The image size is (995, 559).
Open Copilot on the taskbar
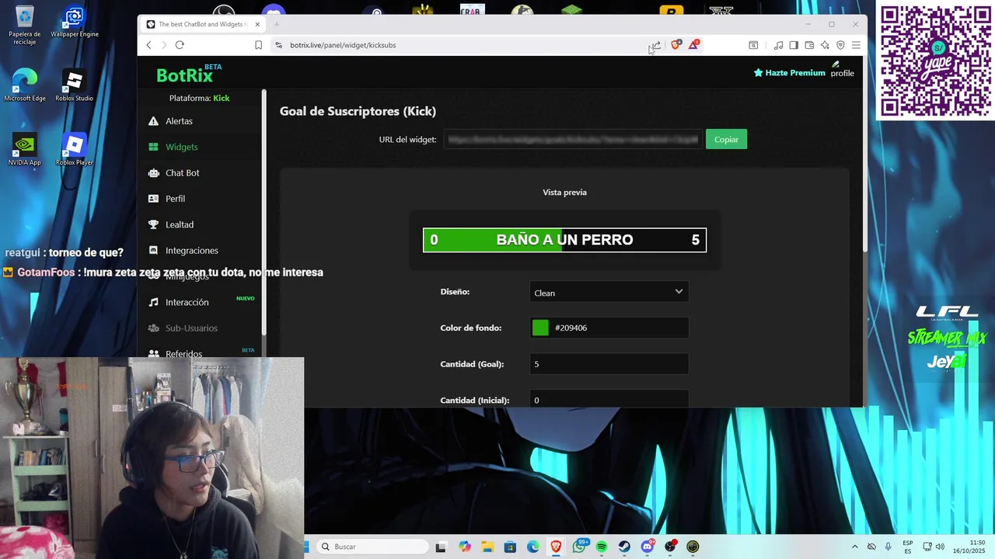tap(465, 547)
